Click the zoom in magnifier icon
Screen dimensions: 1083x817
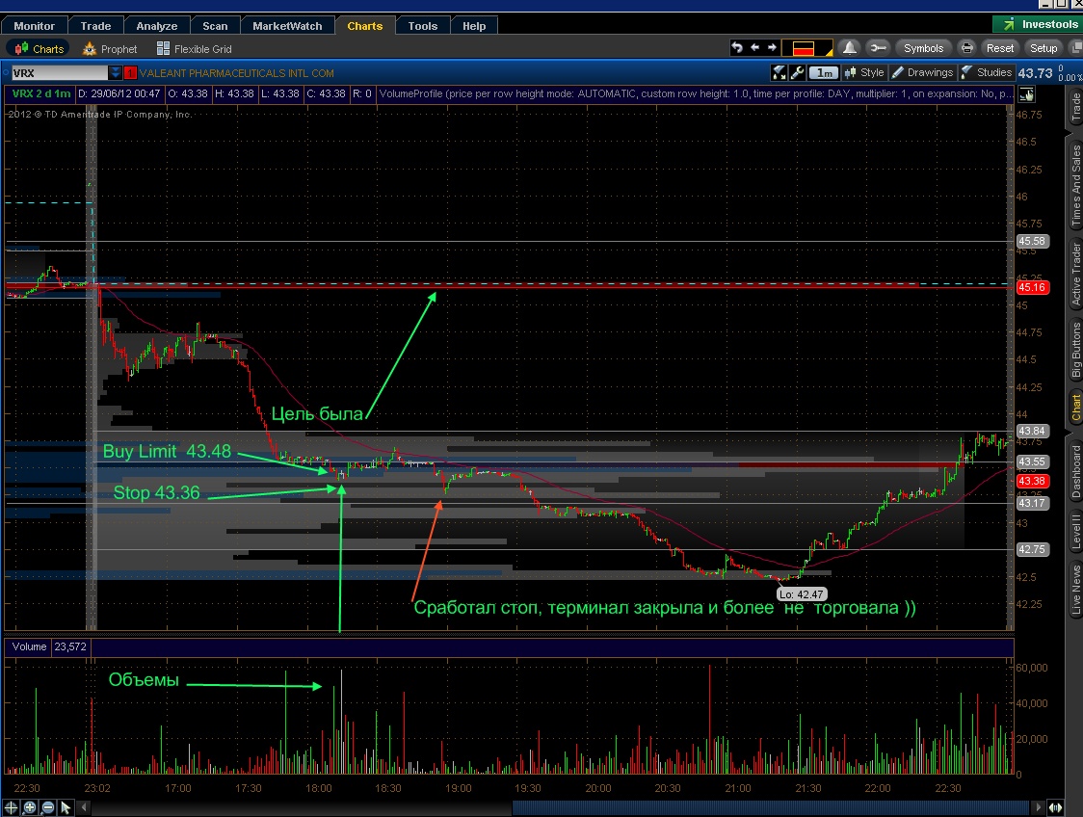tap(30, 806)
